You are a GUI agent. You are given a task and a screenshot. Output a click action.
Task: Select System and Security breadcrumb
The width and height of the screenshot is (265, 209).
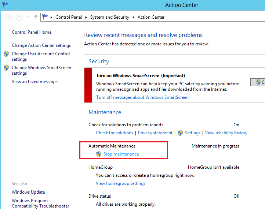click(x=109, y=17)
